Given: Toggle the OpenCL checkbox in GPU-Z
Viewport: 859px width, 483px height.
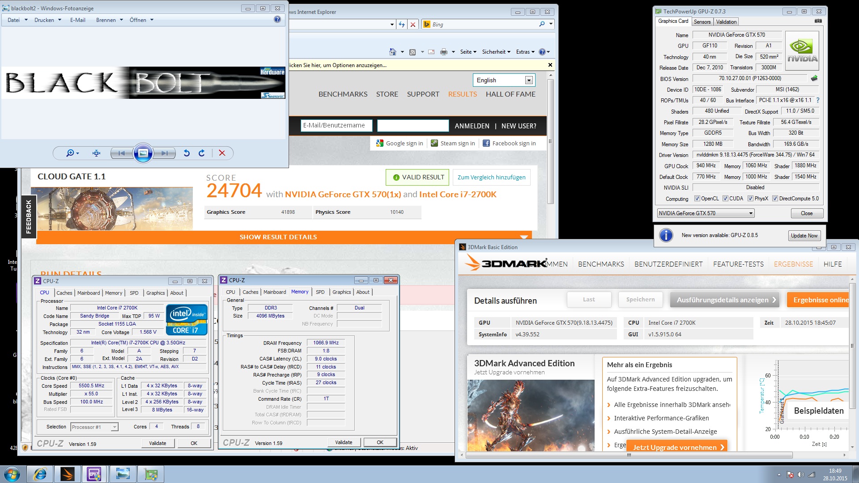Looking at the screenshot, I should [x=697, y=199].
